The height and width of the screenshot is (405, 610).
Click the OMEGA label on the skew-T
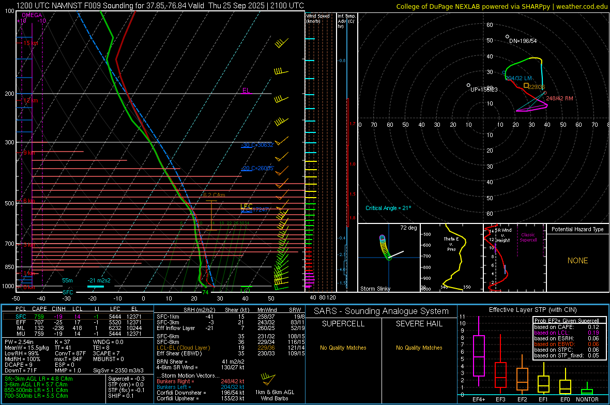(x=32, y=15)
